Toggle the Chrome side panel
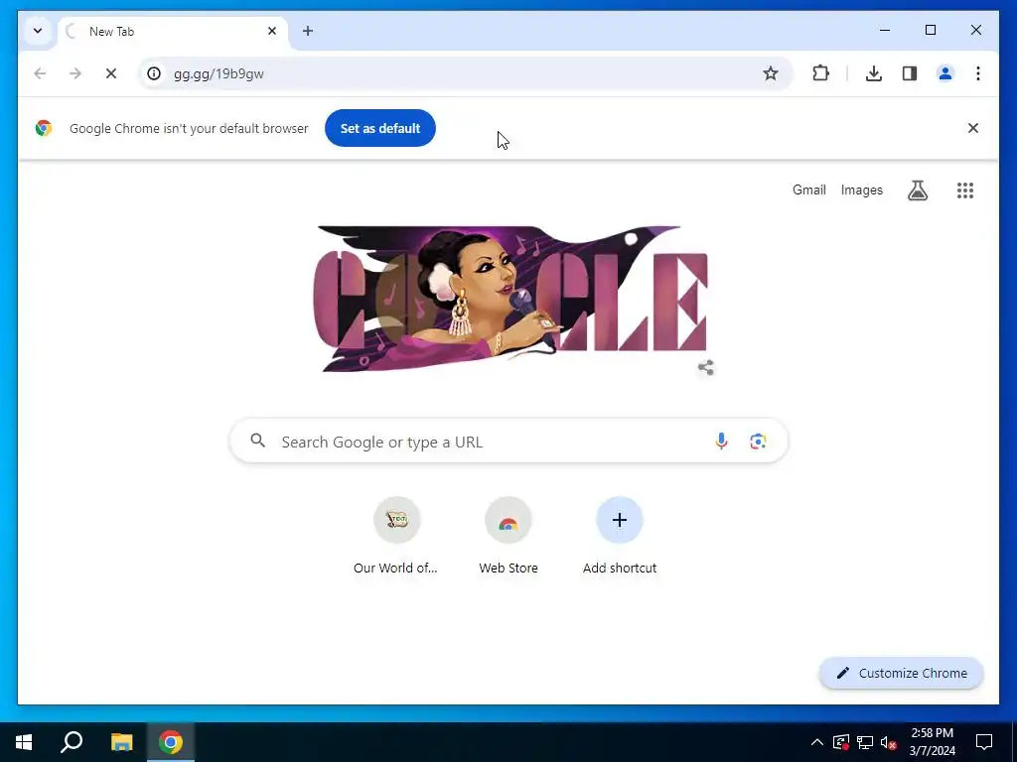This screenshot has width=1017, height=762. (x=910, y=73)
